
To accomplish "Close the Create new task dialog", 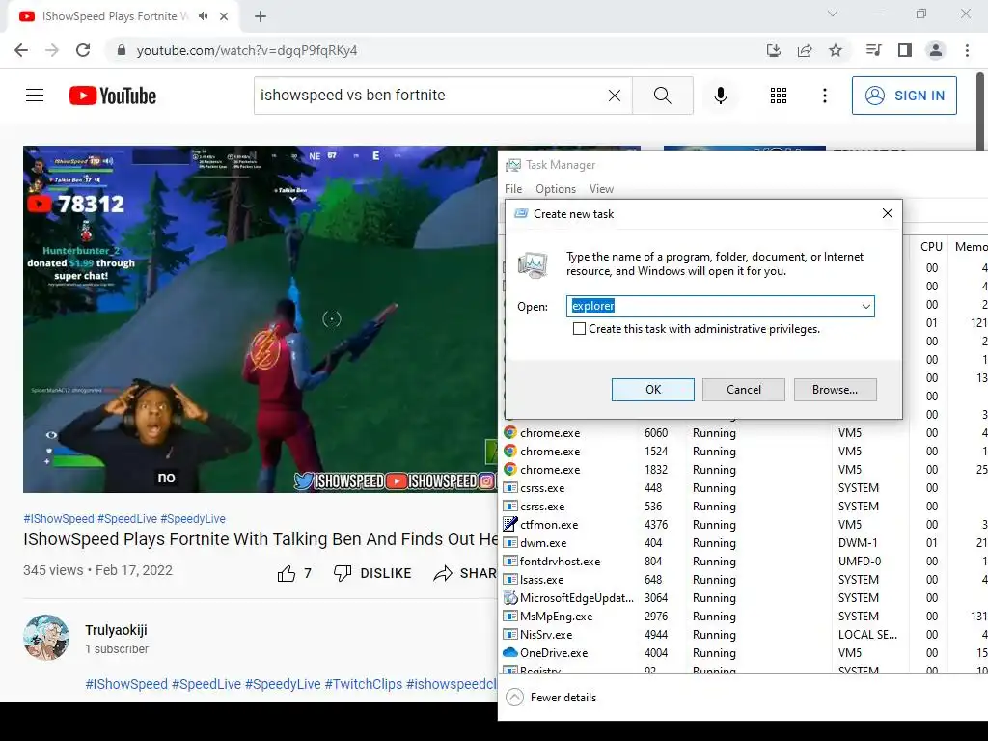I will click(888, 213).
